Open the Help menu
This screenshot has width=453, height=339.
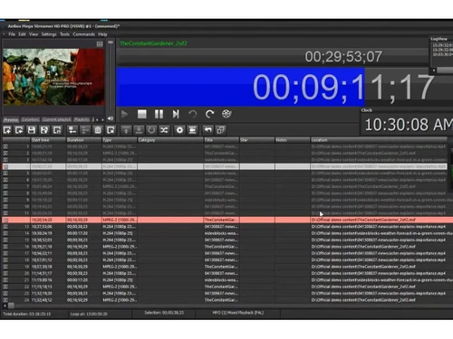click(x=102, y=34)
